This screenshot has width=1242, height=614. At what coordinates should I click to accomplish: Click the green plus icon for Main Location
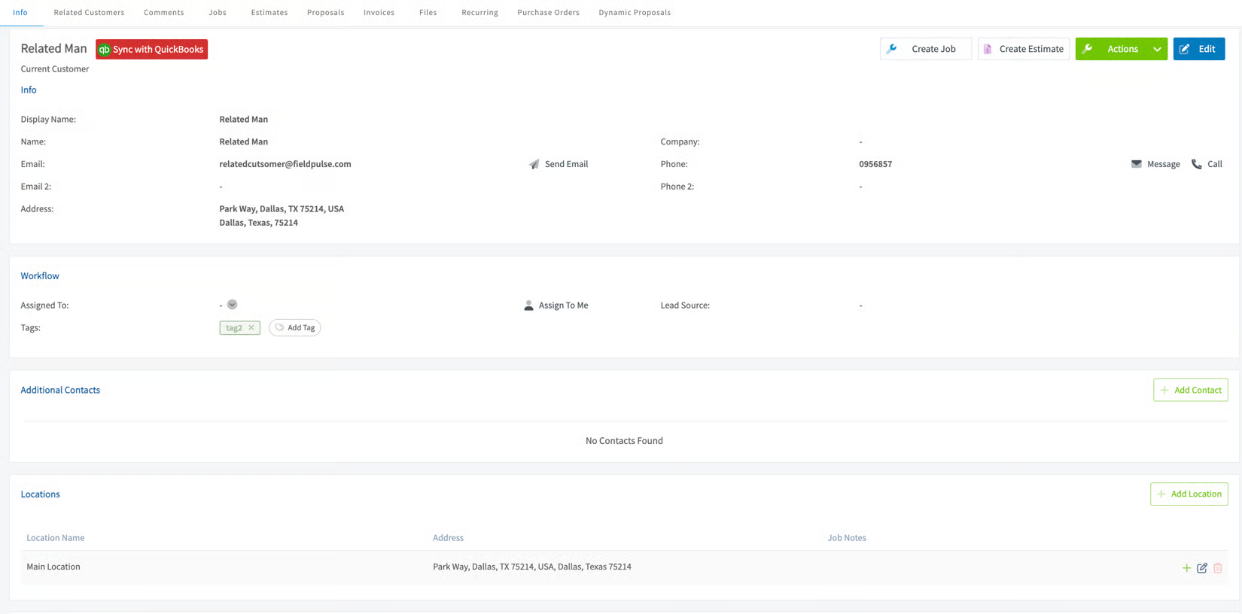tap(1186, 568)
